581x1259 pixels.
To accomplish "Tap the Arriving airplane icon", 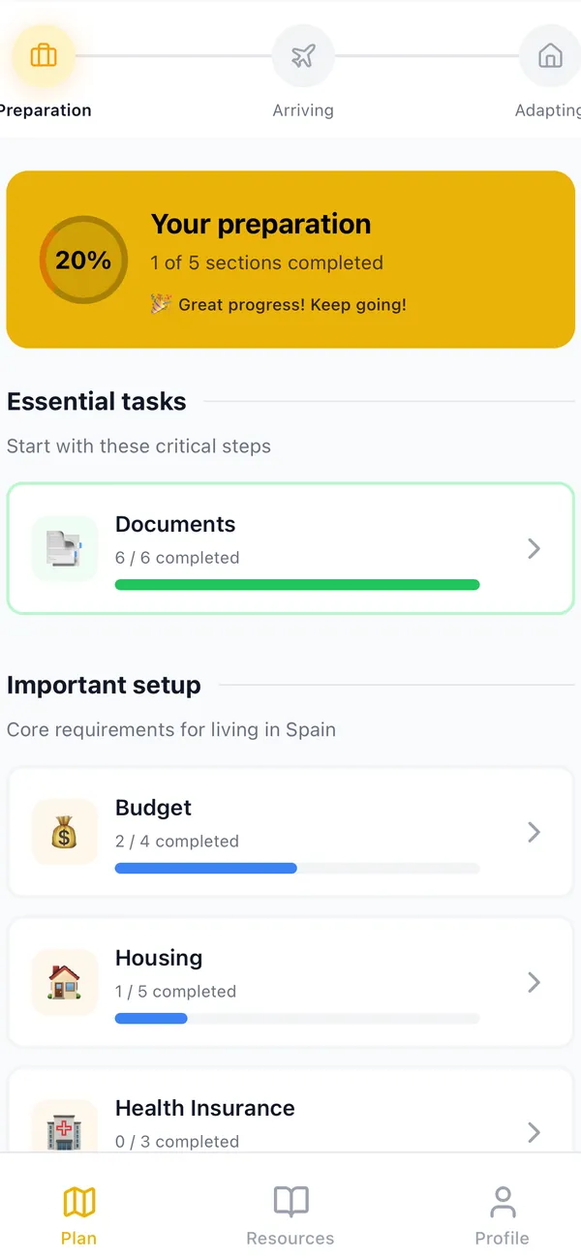I will (303, 56).
